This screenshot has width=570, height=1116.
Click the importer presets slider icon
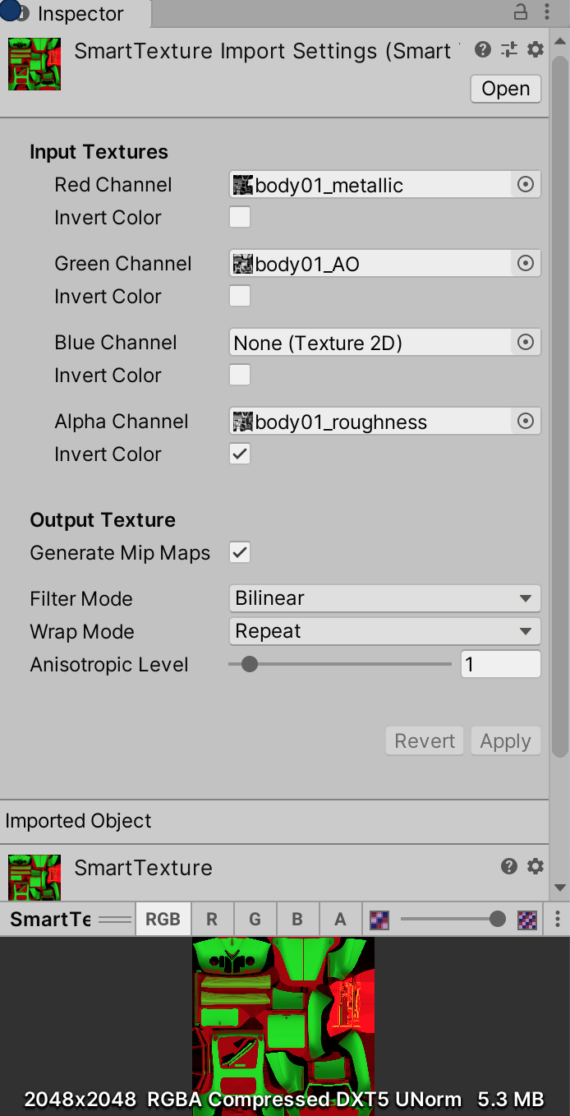509,49
